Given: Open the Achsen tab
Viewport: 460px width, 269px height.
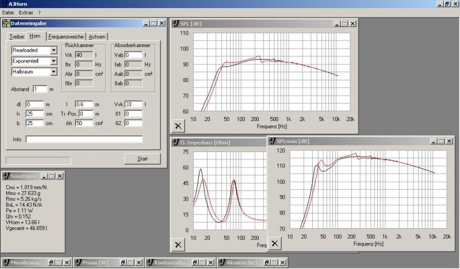Looking at the screenshot, I should [97, 37].
